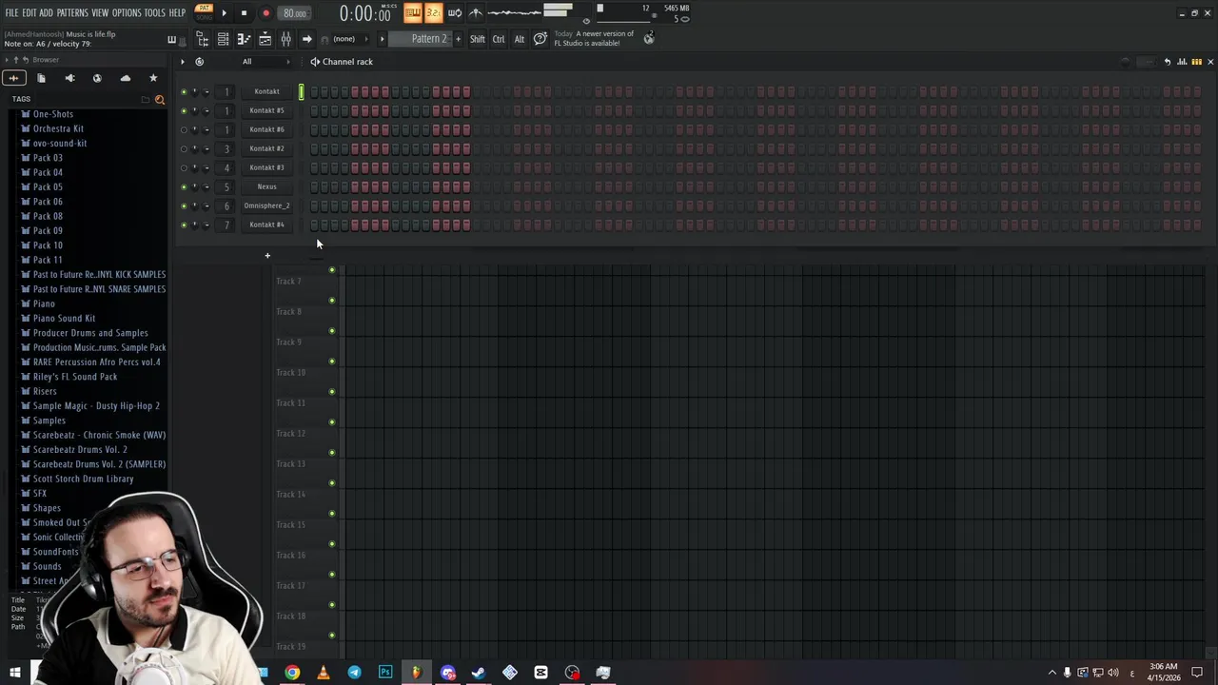Open the VIEW menu
This screenshot has height=685, width=1218.
point(100,12)
